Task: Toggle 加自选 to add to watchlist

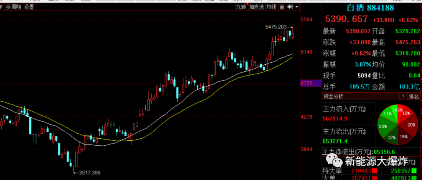Action: click(x=257, y=7)
